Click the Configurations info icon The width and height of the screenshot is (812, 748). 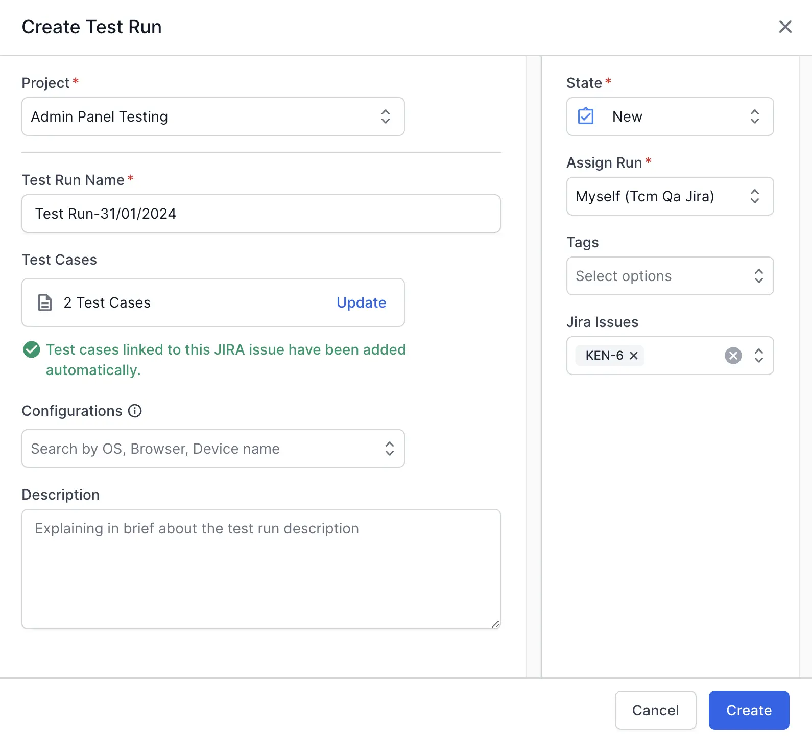[x=135, y=411]
